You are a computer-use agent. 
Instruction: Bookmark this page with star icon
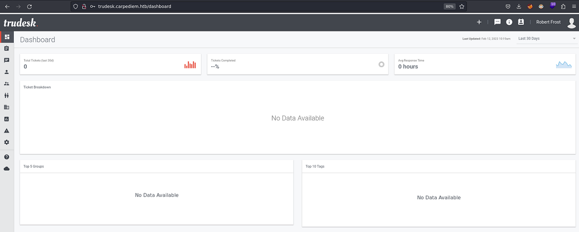click(462, 7)
